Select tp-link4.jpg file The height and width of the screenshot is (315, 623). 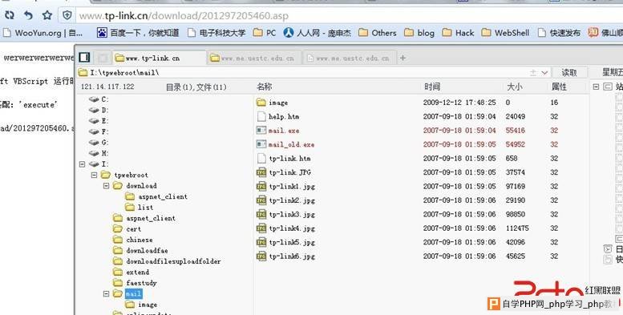[x=285, y=228]
